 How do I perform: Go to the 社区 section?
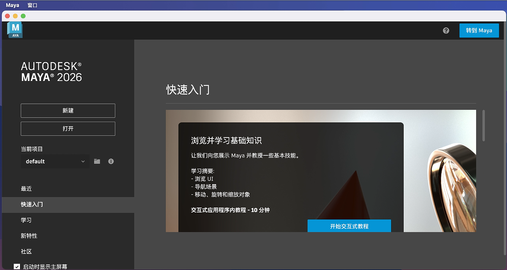(x=26, y=252)
